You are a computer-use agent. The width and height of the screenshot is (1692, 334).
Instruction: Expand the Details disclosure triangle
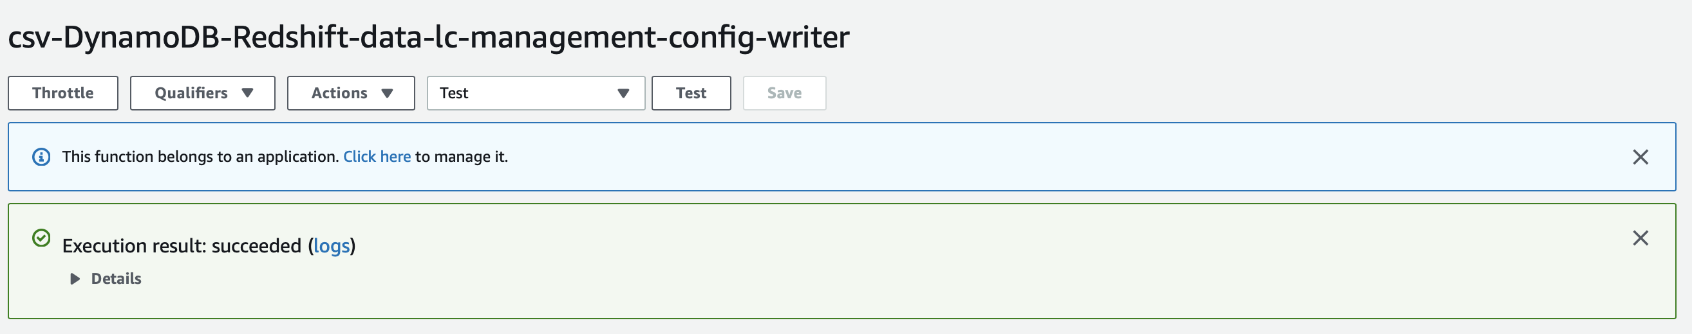[75, 279]
